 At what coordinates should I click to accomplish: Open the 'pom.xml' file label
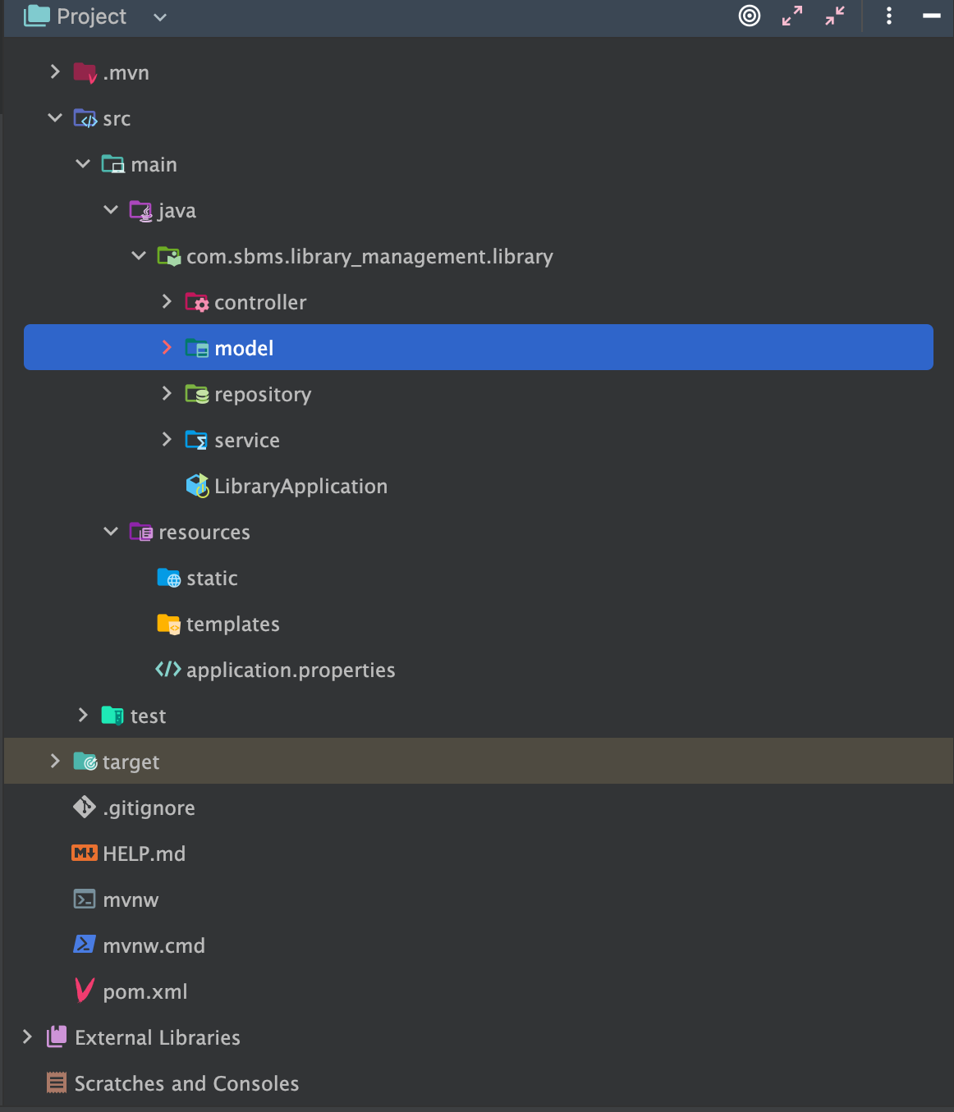(145, 992)
